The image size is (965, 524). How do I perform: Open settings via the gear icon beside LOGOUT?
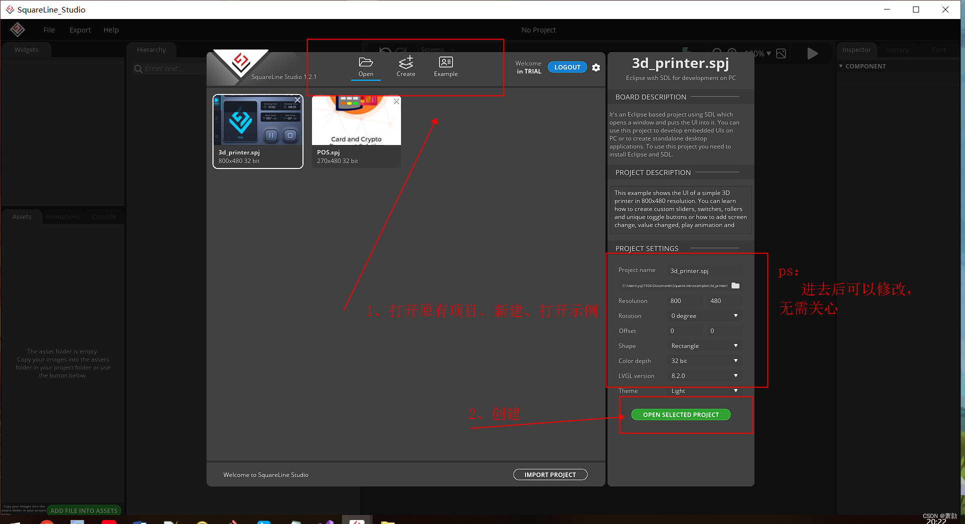(x=595, y=67)
